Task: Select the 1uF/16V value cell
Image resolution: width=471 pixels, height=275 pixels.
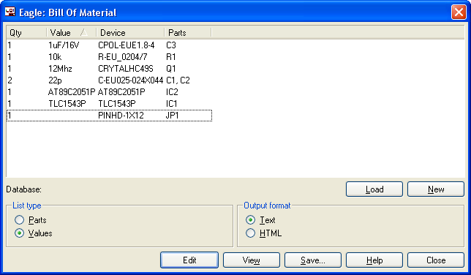Action: 64,45
